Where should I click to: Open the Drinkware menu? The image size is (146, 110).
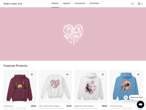click(x=94, y=3)
